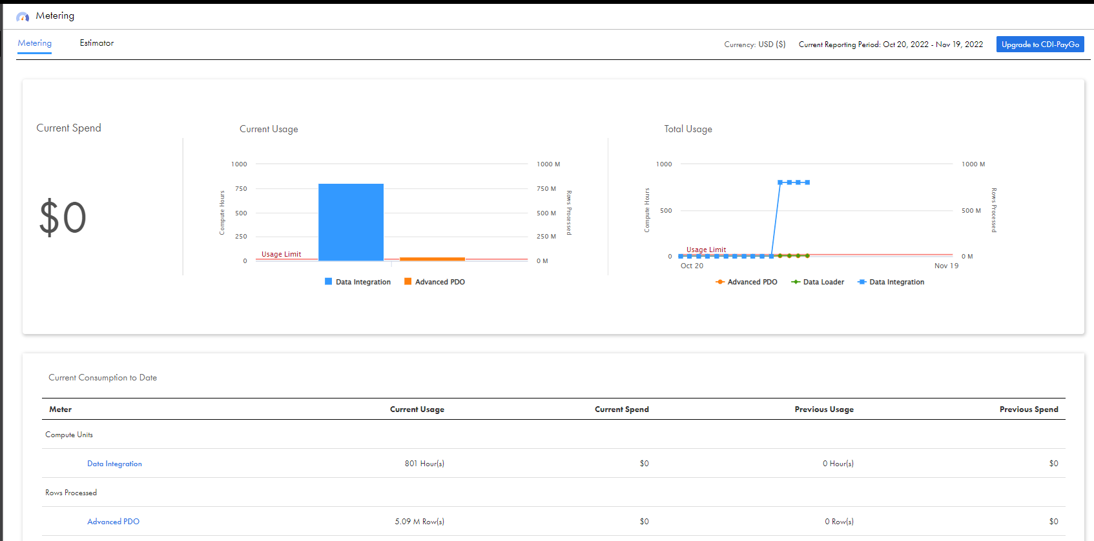This screenshot has height=541, width=1094.
Task: Click the Metering gauge icon
Action: (23, 16)
